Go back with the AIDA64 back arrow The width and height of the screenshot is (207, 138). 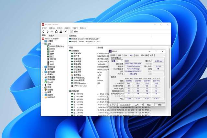(x=43, y=32)
